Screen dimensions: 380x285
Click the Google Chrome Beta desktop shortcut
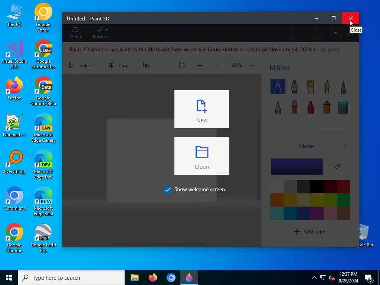pyautogui.click(x=43, y=91)
